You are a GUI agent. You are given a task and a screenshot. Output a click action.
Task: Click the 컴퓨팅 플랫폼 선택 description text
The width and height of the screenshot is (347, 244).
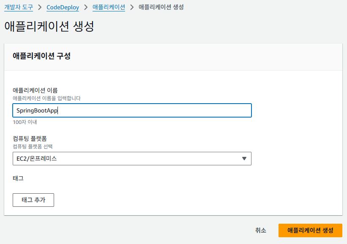pyautogui.click(x=33, y=146)
